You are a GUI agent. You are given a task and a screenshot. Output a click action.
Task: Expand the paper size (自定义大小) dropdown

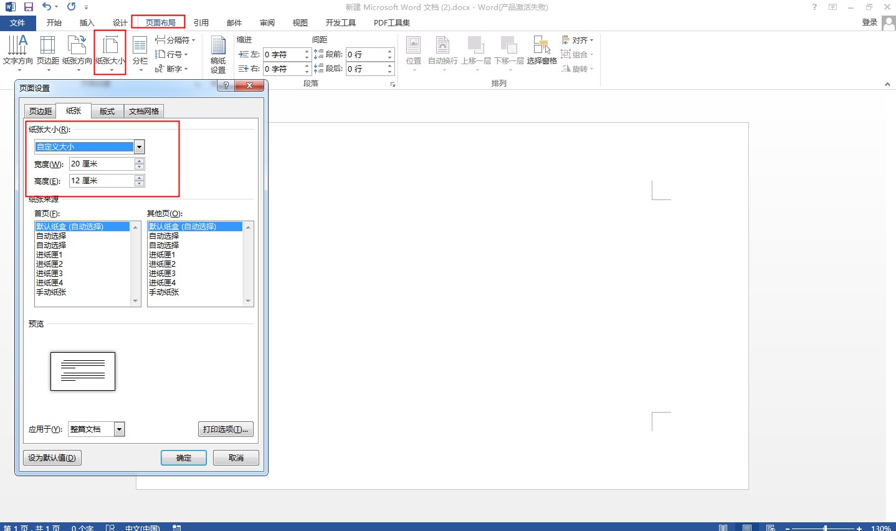(139, 147)
